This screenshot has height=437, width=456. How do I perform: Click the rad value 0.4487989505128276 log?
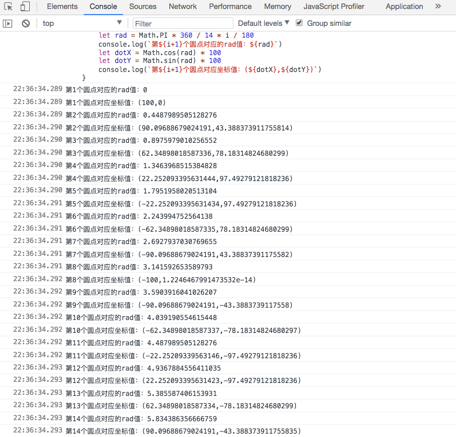tap(141, 115)
